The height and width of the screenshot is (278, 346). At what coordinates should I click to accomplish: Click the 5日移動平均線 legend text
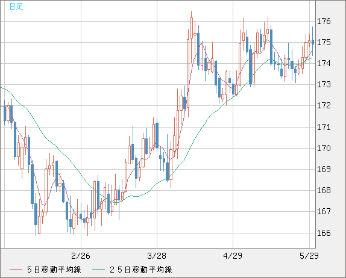(54, 270)
